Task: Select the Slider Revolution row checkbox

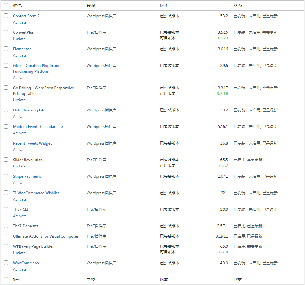Action: (x=6, y=160)
